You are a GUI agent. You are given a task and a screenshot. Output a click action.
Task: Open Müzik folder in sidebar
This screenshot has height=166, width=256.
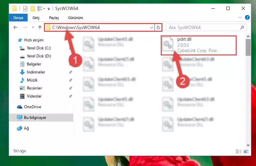pos(29,80)
